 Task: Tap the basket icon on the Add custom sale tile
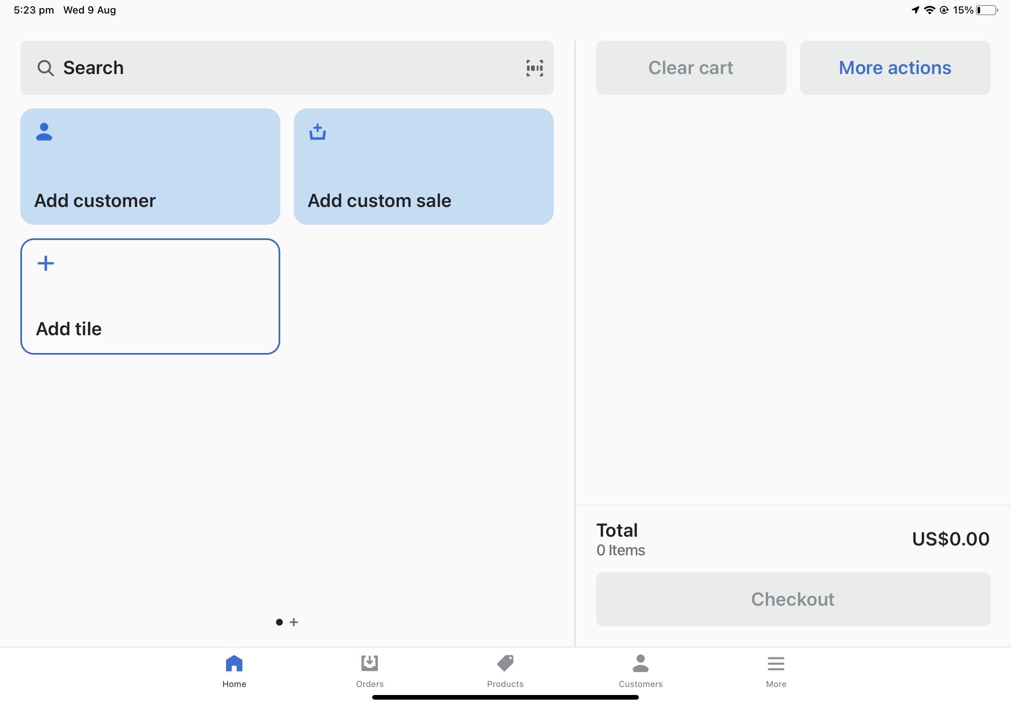point(318,132)
